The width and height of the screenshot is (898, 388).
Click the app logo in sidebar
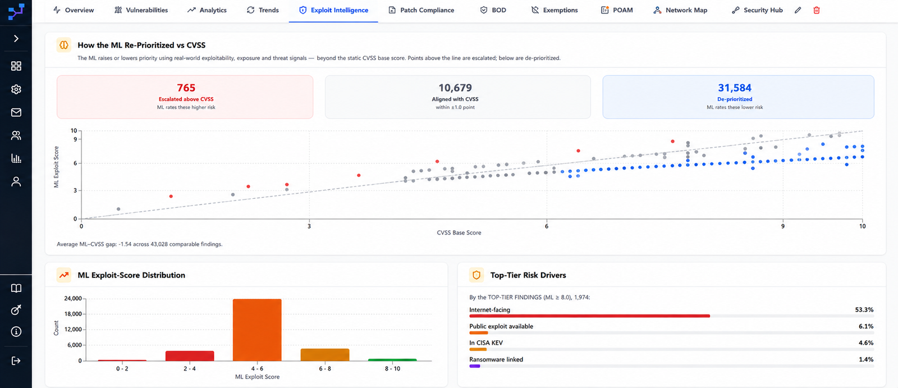pos(16,11)
